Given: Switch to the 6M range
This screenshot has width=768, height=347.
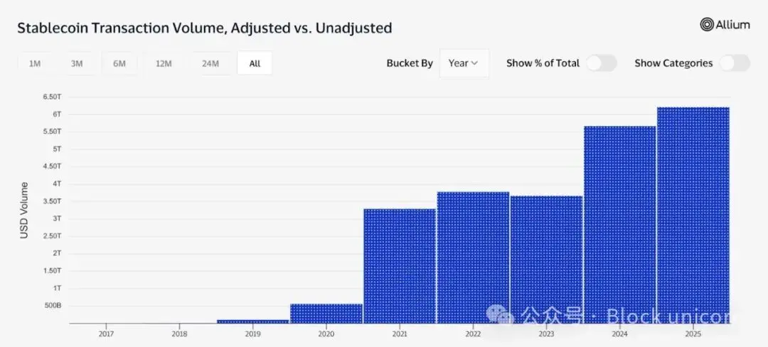Looking at the screenshot, I should tap(119, 64).
